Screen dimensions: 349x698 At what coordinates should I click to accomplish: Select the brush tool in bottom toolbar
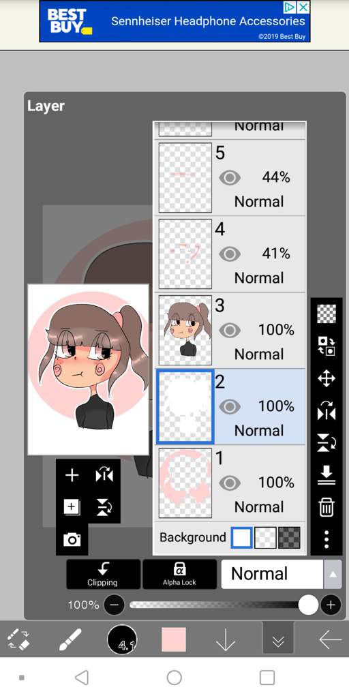pos(70,639)
